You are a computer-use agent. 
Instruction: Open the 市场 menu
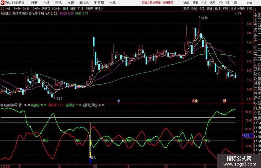point(46,3)
